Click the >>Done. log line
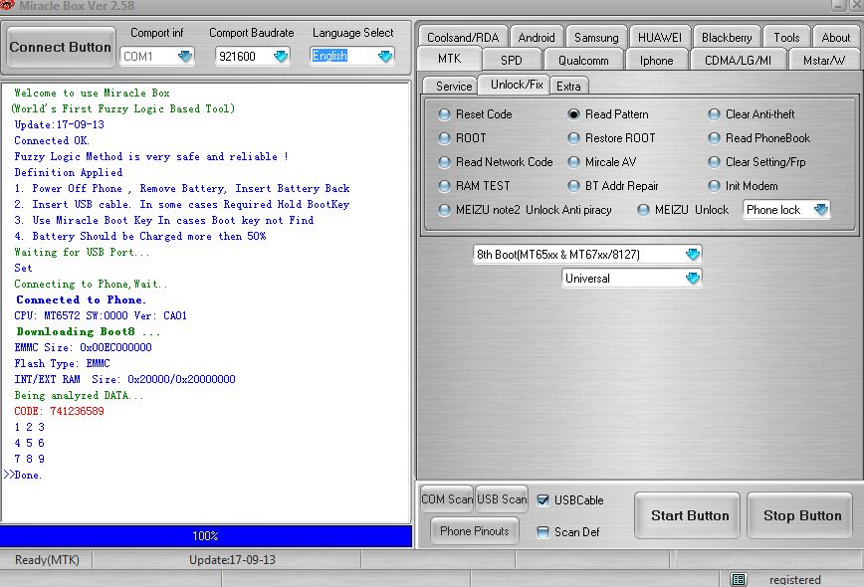 (23, 476)
